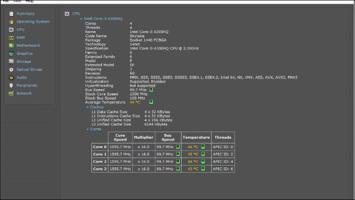This screenshot has height=200, width=355.
Task: Click the Storage drive icon in sidebar
Action: click(11, 61)
